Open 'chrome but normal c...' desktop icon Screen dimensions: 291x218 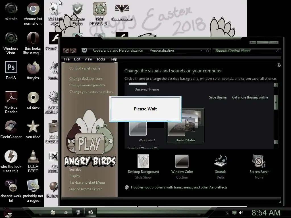tap(33, 14)
